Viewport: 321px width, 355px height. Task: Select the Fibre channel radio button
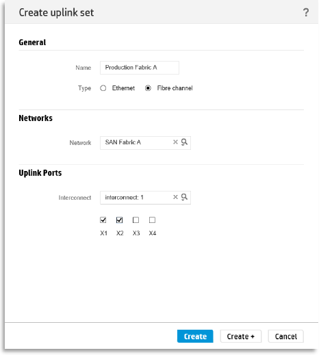point(148,88)
